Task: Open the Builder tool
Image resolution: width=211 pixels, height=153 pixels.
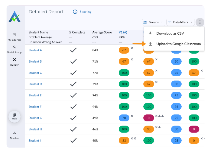Action: [15, 62]
